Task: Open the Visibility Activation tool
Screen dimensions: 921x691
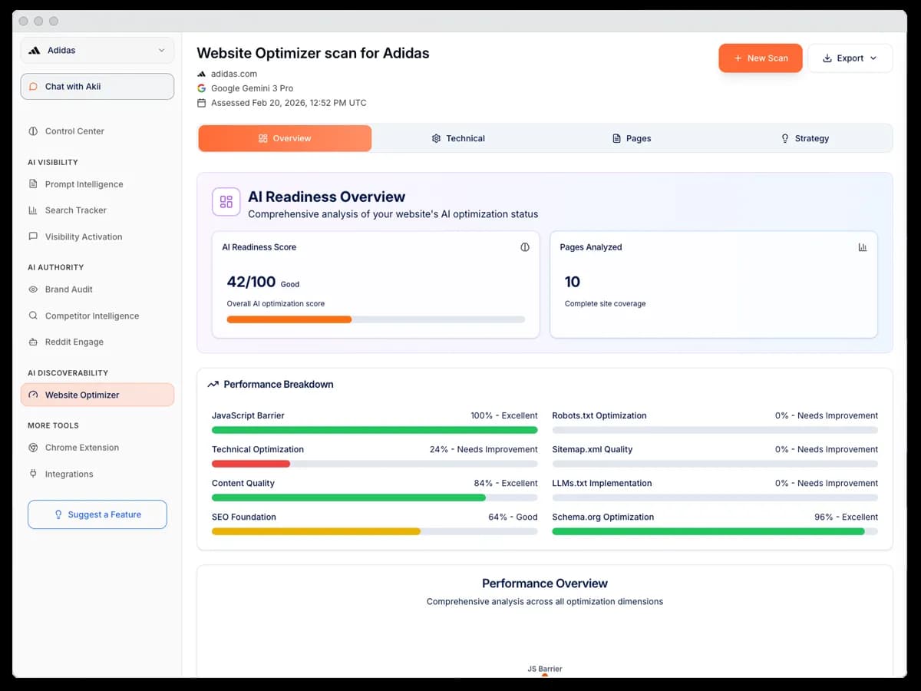Action: point(83,236)
